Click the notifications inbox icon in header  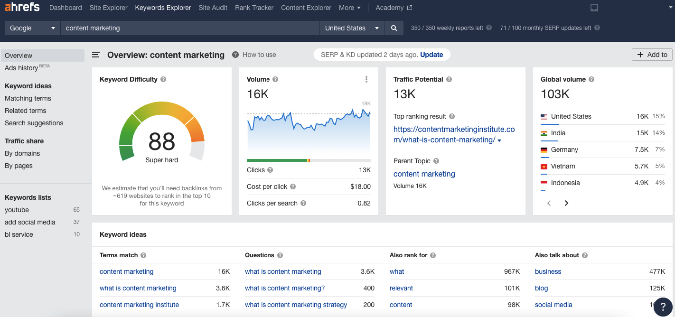pyautogui.click(x=594, y=8)
